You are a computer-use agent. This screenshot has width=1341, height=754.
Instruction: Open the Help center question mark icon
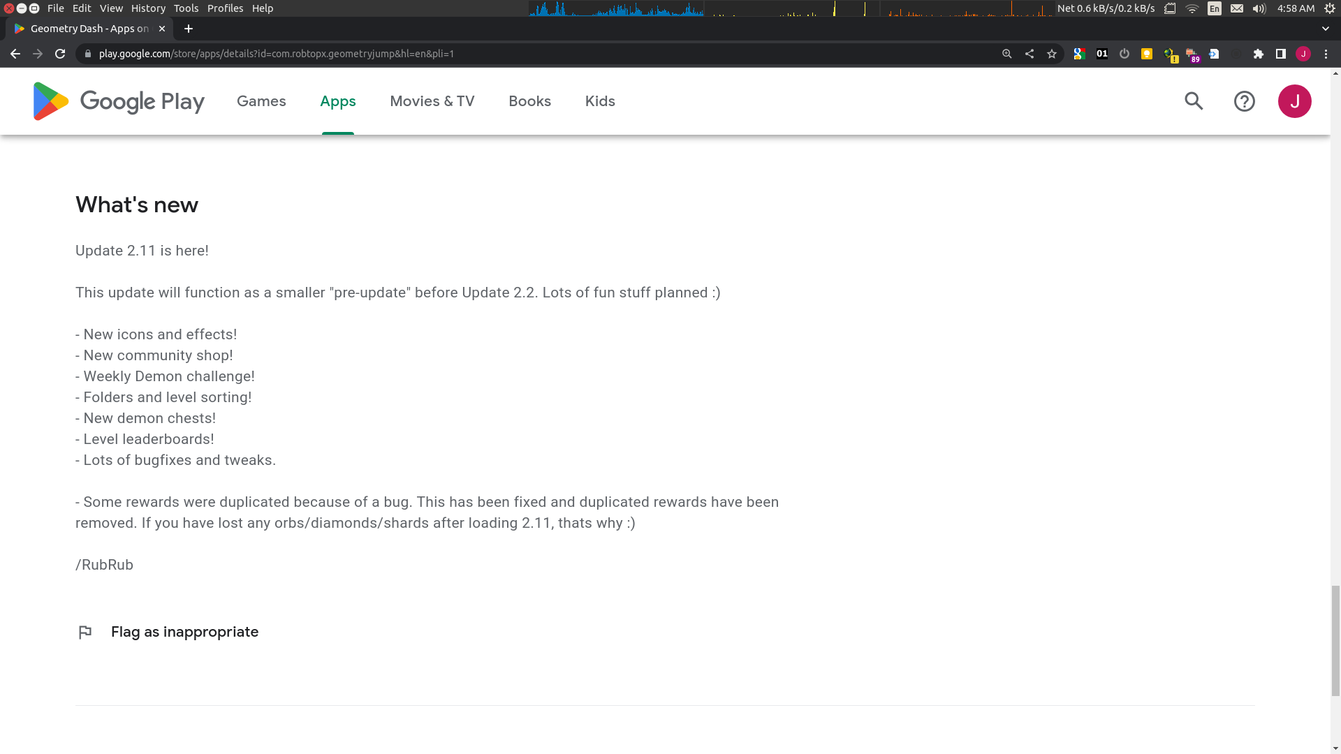click(x=1244, y=101)
